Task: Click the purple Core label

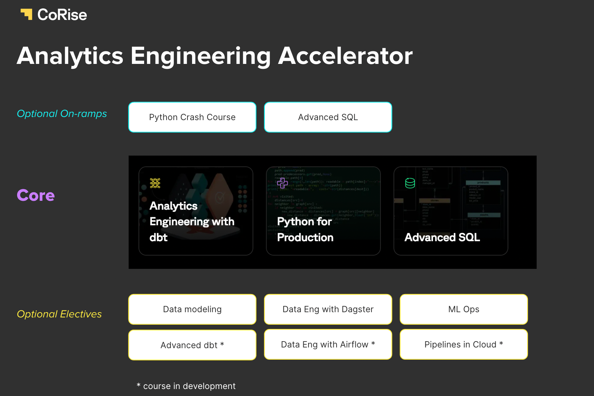Action: [x=36, y=195]
